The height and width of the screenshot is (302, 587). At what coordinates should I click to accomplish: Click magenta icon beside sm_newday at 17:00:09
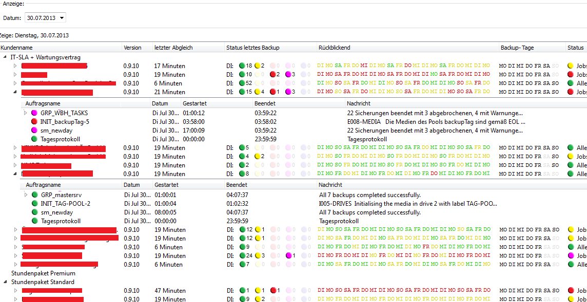[34, 130]
